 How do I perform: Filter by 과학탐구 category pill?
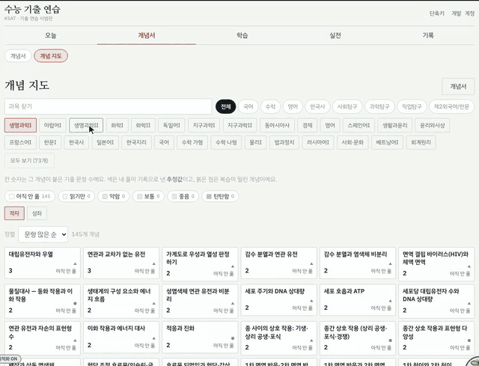click(x=379, y=106)
